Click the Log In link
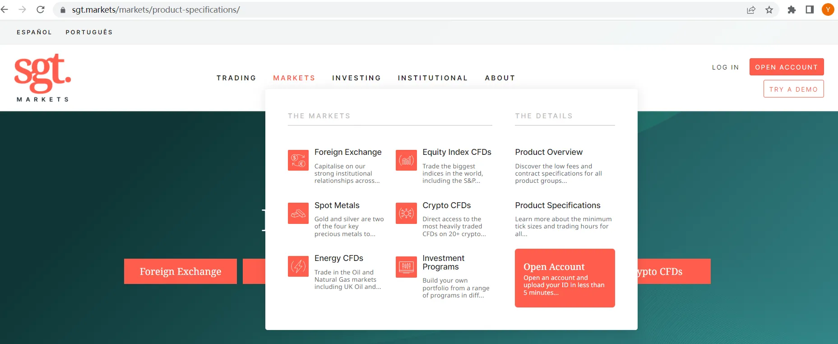Image resolution: width=838 pixels, height=344 pixels. 725,67
